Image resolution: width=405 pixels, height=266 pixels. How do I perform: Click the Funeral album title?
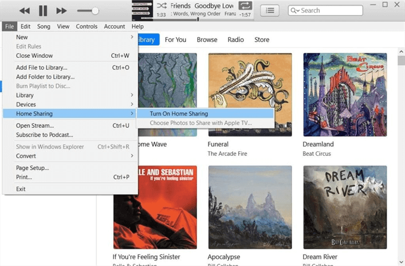tap(218, 144)
